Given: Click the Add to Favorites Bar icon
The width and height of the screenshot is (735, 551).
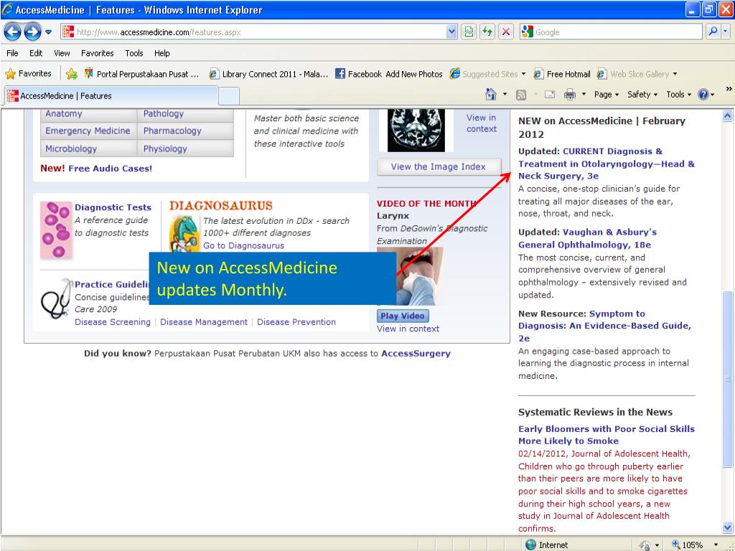Looking at the screenshot, I should [x=72, y=74].
